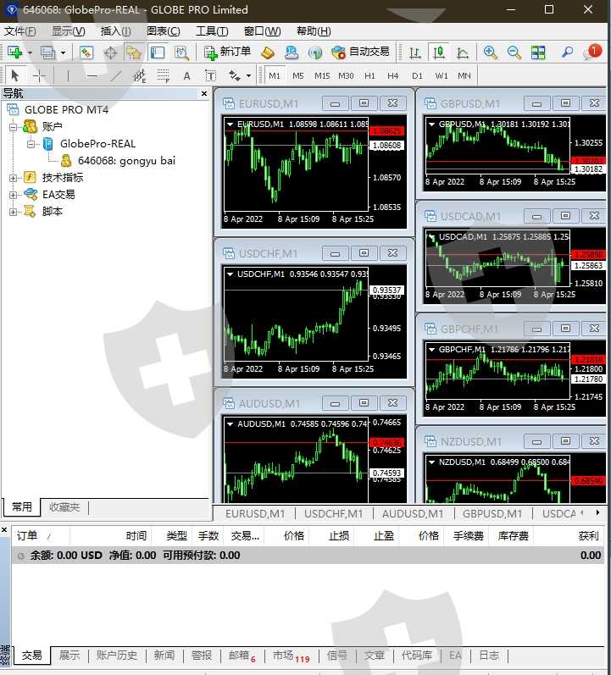The image size is (611, 675).
Task: Select the text A tool
Action: point(186,75)
